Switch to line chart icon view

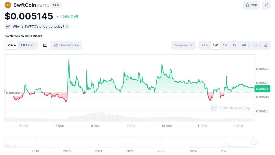[45, 45]
